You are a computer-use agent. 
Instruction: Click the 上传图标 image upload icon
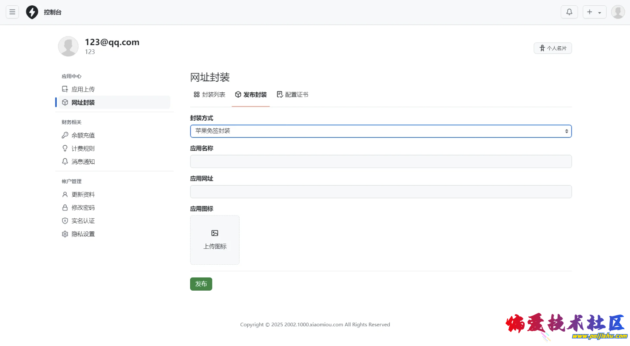(x=215, y=234)
